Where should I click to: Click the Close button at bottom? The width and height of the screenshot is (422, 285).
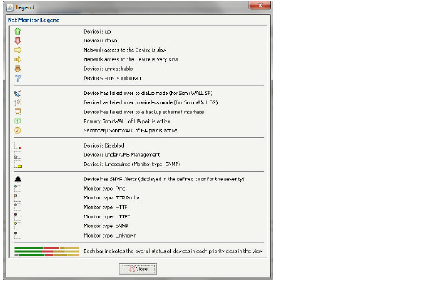click(x=138, y=269)
